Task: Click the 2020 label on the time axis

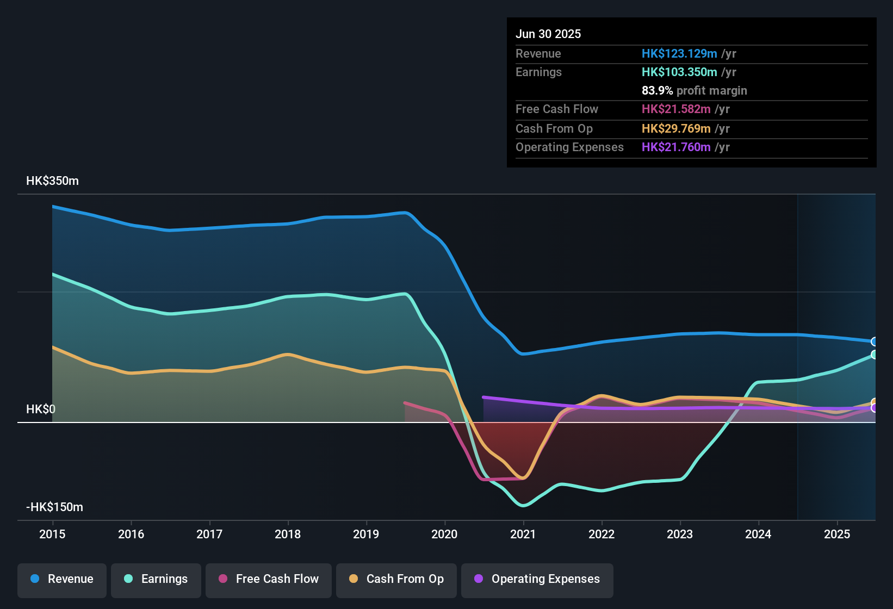Action: tap(445, 534)
